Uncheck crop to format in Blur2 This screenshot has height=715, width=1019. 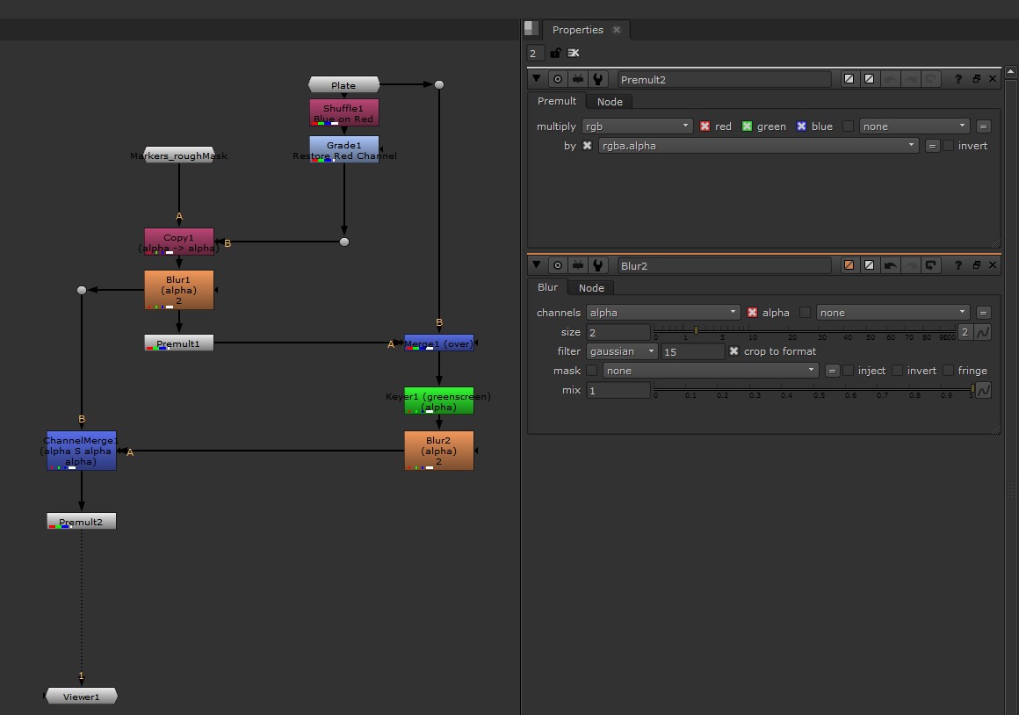pos(734,351)
